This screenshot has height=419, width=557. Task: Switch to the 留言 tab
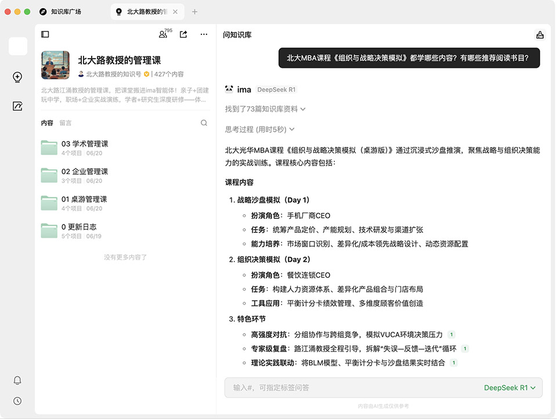pos(66,123)
